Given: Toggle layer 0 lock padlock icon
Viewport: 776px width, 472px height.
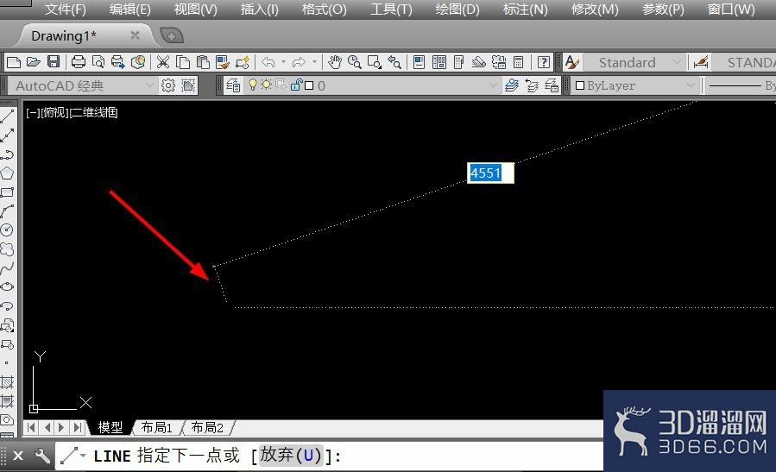Looking at the screenshot, I should (296, 85).
